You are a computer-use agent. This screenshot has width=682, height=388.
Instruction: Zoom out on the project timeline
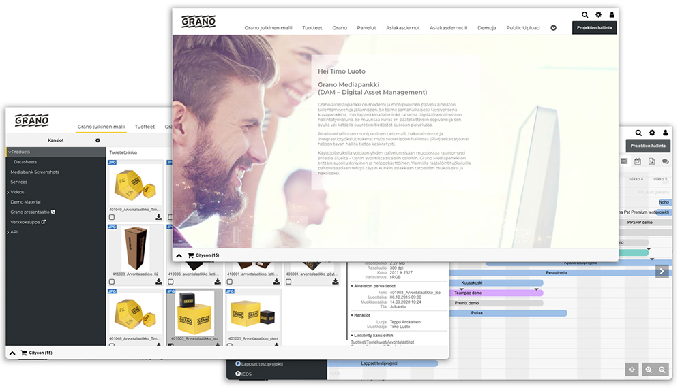pyautogui.click(x=662, y=370)
